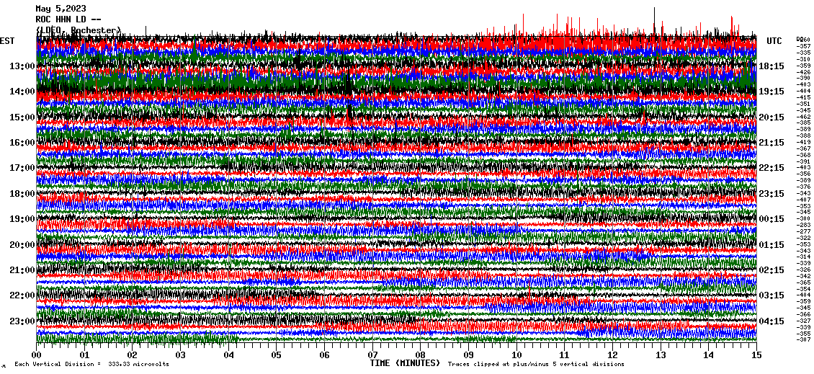Click the 04:15 UTC time label
This screenshot has height=374, width=814.
pos(771,321)
